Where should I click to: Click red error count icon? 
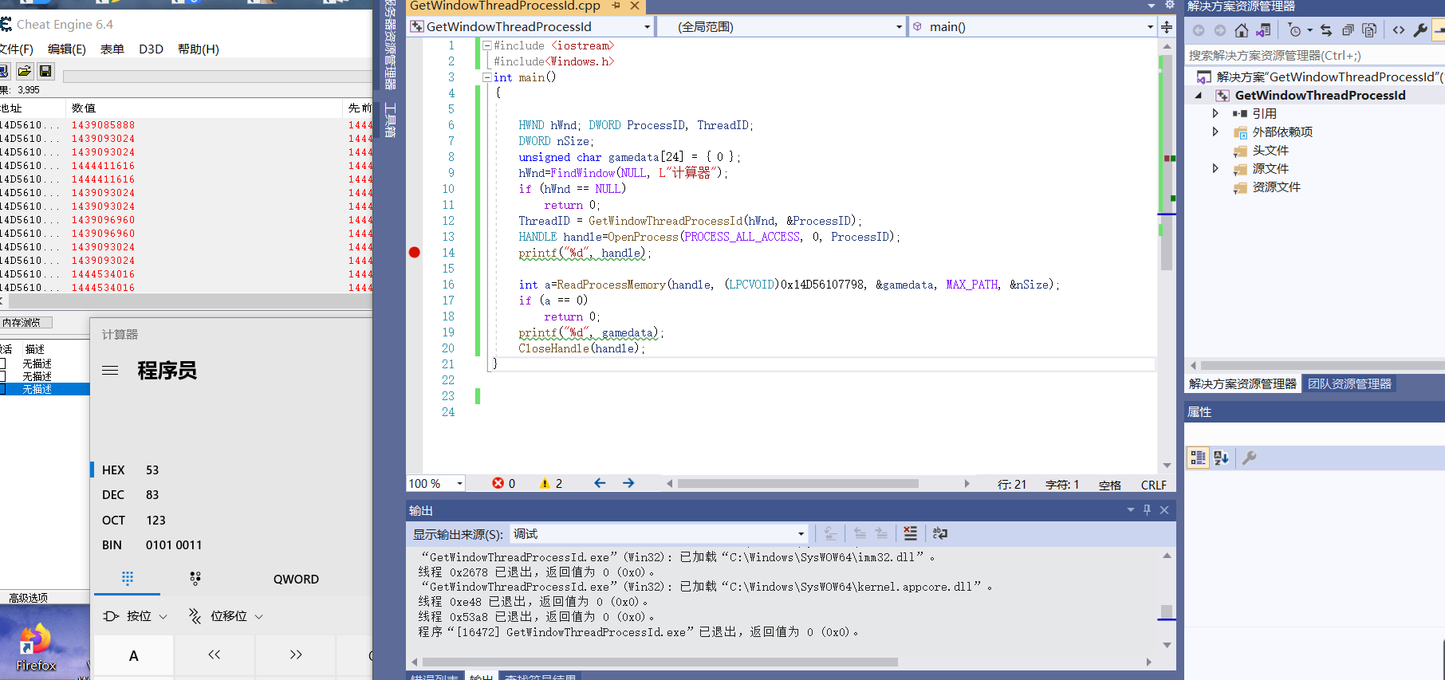pyautogui.click(x=498, y=483)
